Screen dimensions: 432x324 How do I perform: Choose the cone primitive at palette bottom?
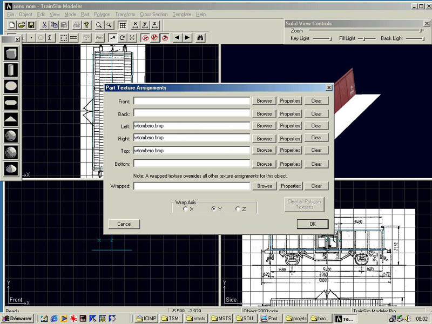click(11, 168)
